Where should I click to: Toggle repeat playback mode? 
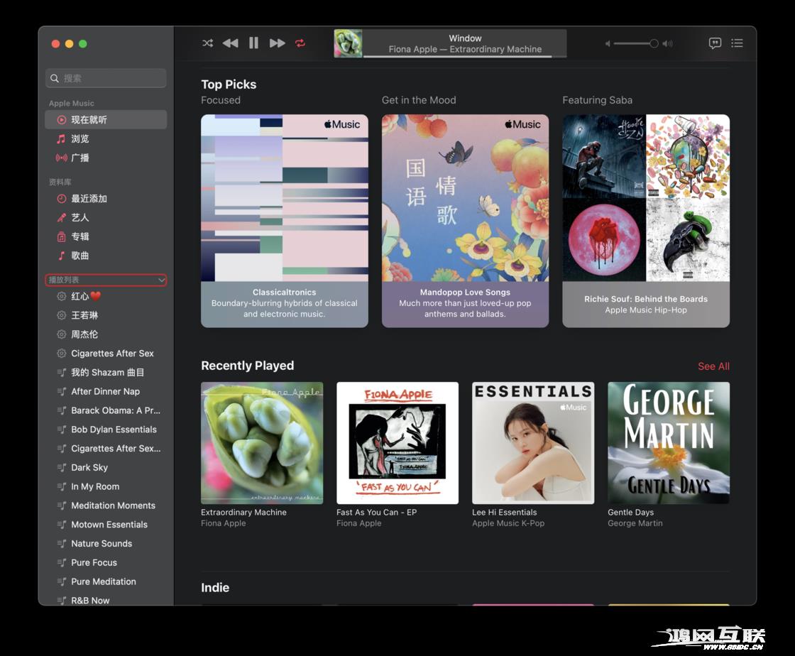300,43
